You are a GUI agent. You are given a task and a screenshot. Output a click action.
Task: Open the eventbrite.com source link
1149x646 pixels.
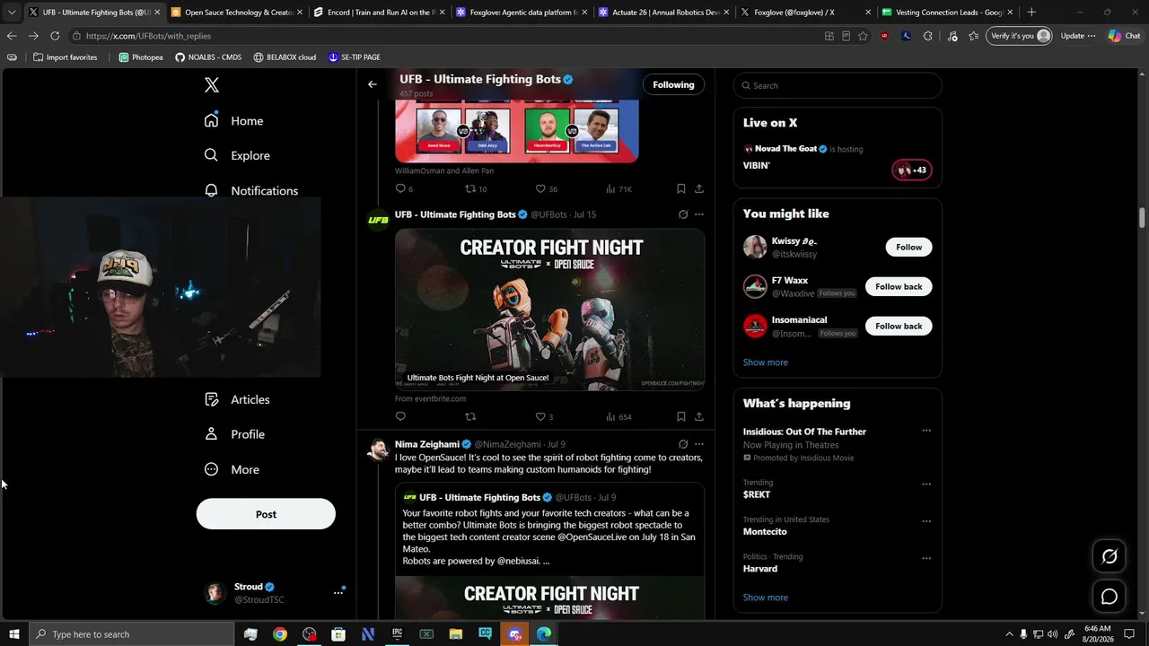click(x=431, y=398)
